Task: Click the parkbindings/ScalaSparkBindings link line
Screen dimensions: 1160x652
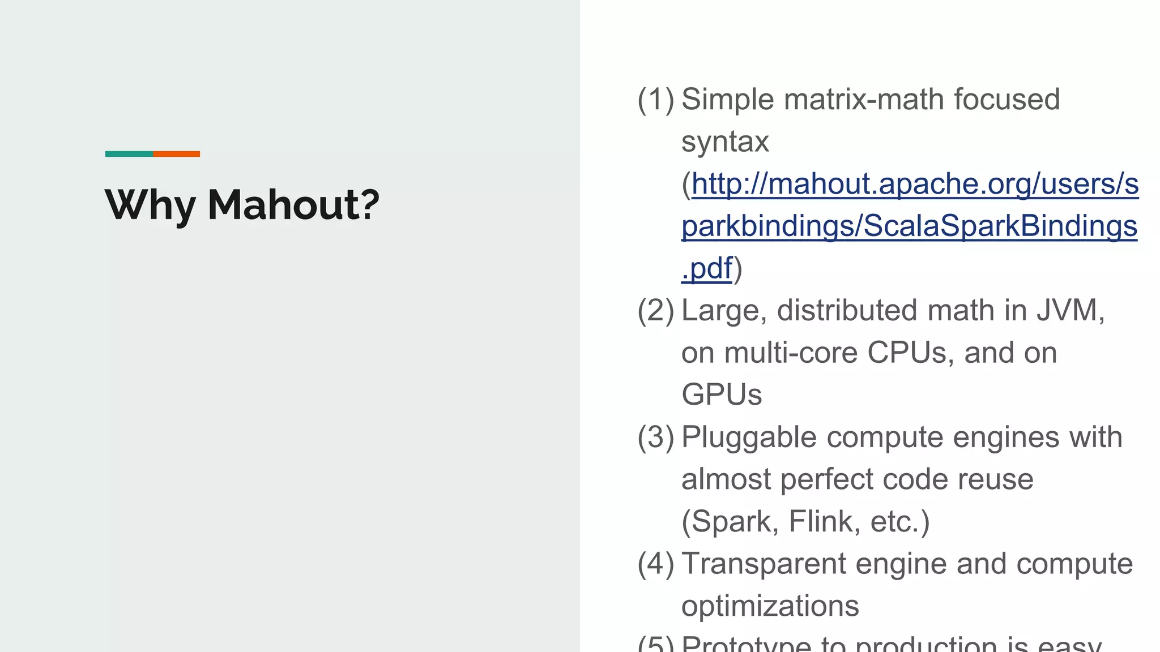Action: 909,226
